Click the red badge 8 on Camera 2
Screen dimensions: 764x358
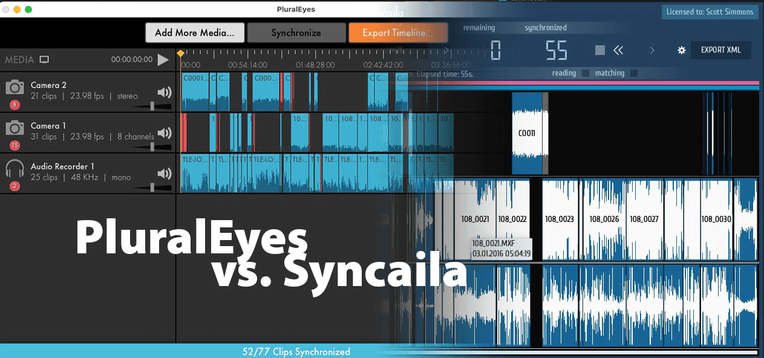pos(15,105)
